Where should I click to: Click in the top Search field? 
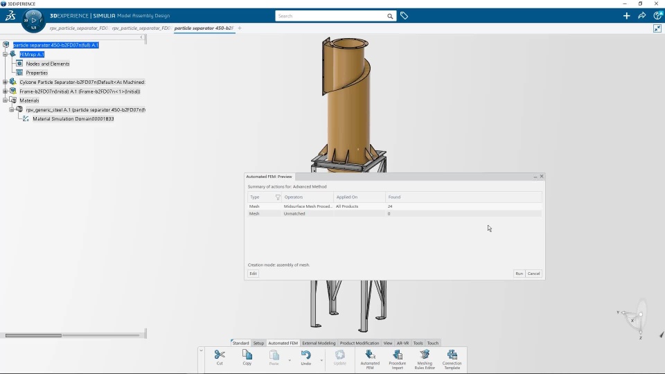click(x=330, y=16)
